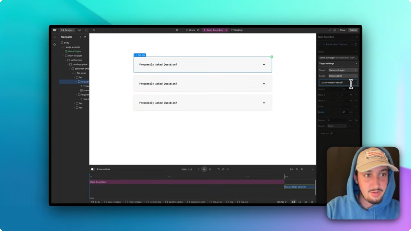Click the End marker on the timeline
Image resolution: width=411 pixels, height=231 pixels.
[287, 177]
